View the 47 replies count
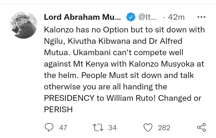 pyautogui.click(x=63, y=128)
